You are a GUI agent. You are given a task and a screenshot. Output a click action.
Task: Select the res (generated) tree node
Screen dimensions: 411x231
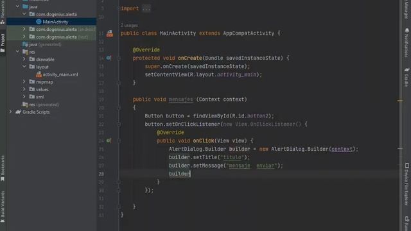click(x=44, y=105)
